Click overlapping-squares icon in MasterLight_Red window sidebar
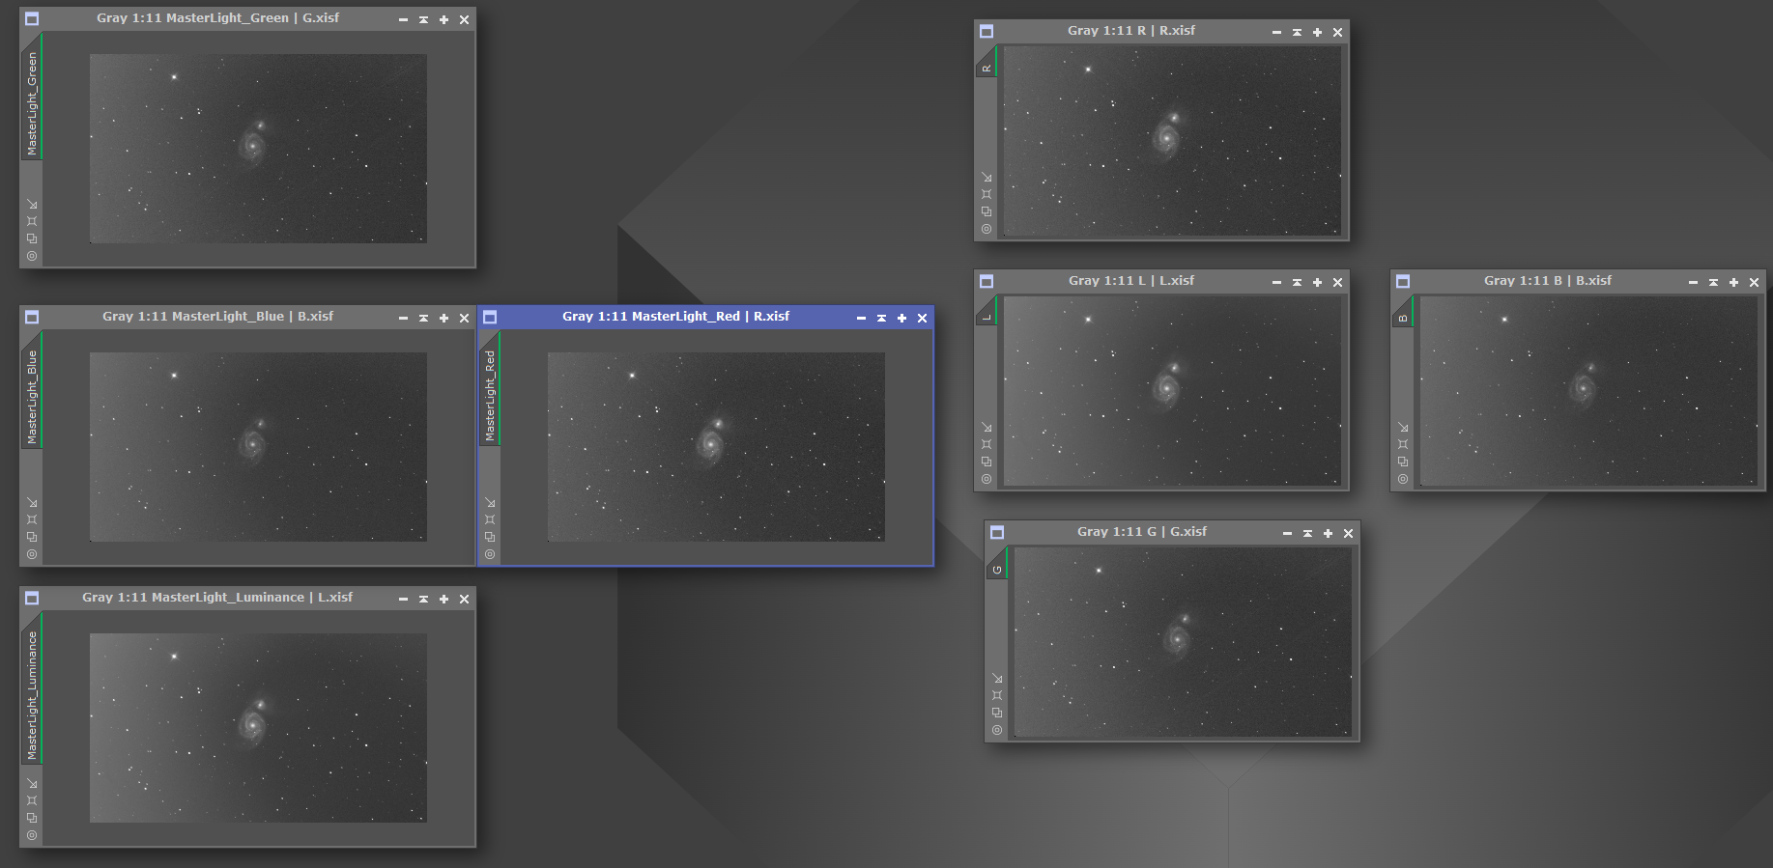The image size is (1773, 868). pos(490,537)
